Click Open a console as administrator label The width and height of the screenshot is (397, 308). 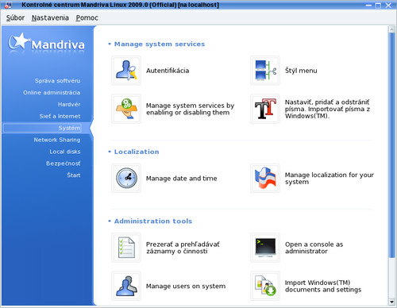click(314, 248)
